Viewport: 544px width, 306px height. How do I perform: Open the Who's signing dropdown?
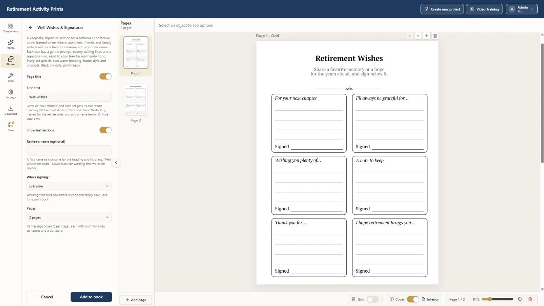point(69,186)
